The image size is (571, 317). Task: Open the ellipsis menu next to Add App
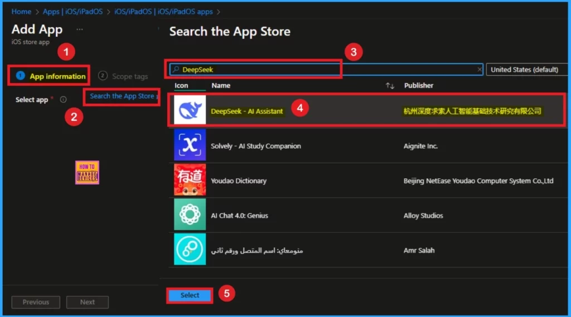click(x=79, y=29)
